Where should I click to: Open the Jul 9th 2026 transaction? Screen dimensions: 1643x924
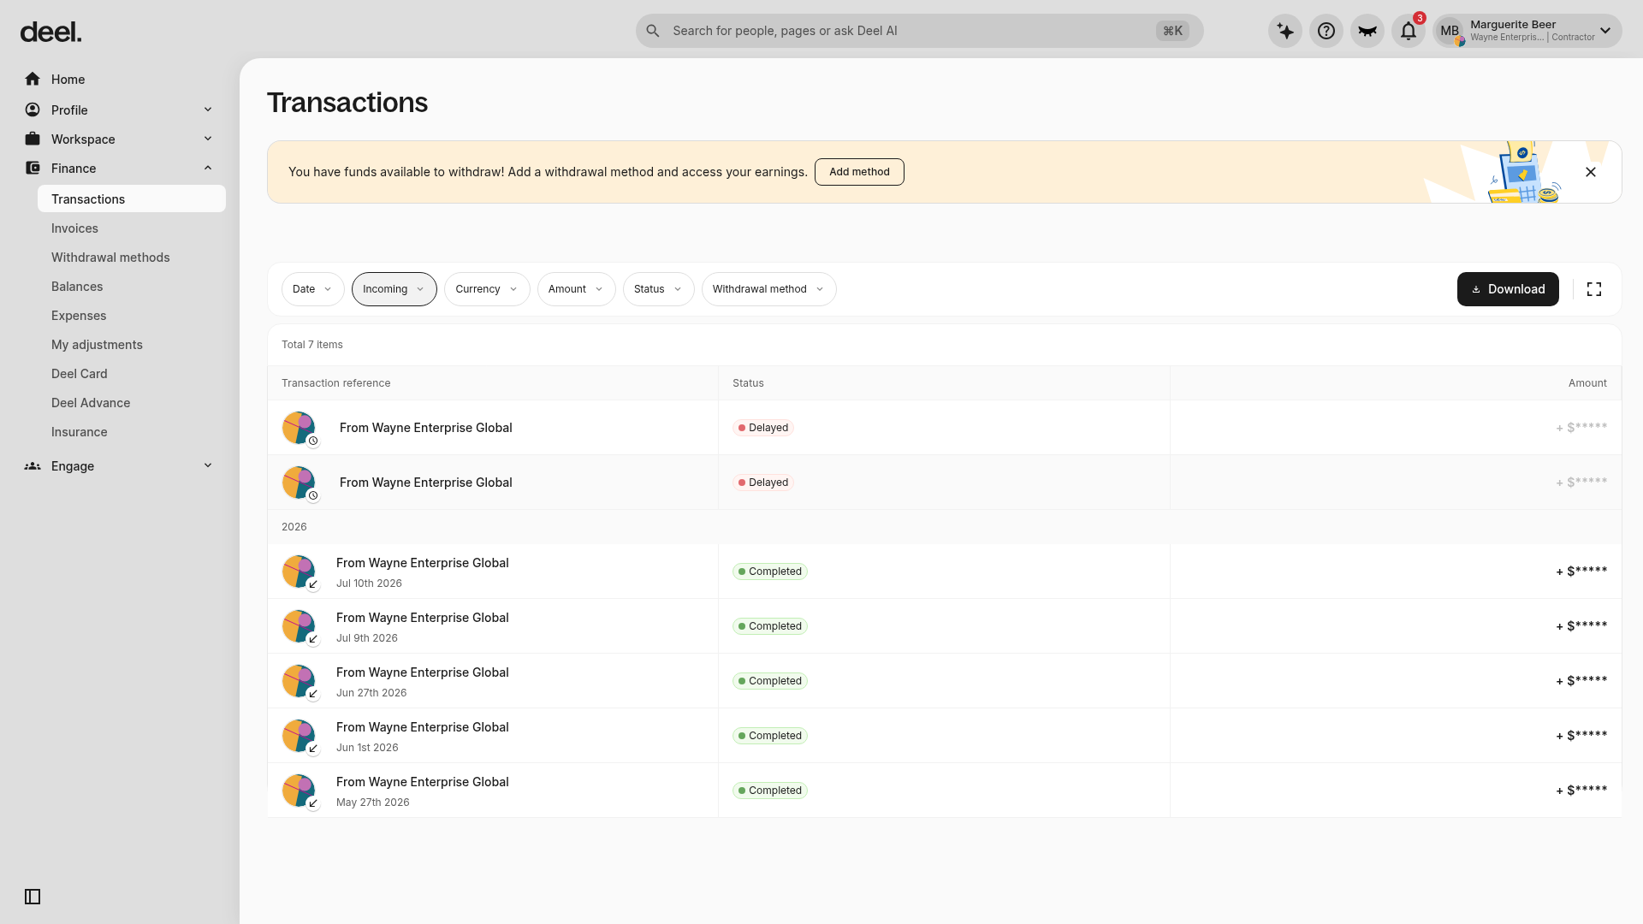(944, 626)
